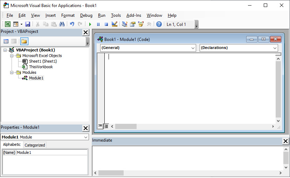Click the Paste clipboard icon
Viewport: 290px width, 178px height.
tap(54, 24)
